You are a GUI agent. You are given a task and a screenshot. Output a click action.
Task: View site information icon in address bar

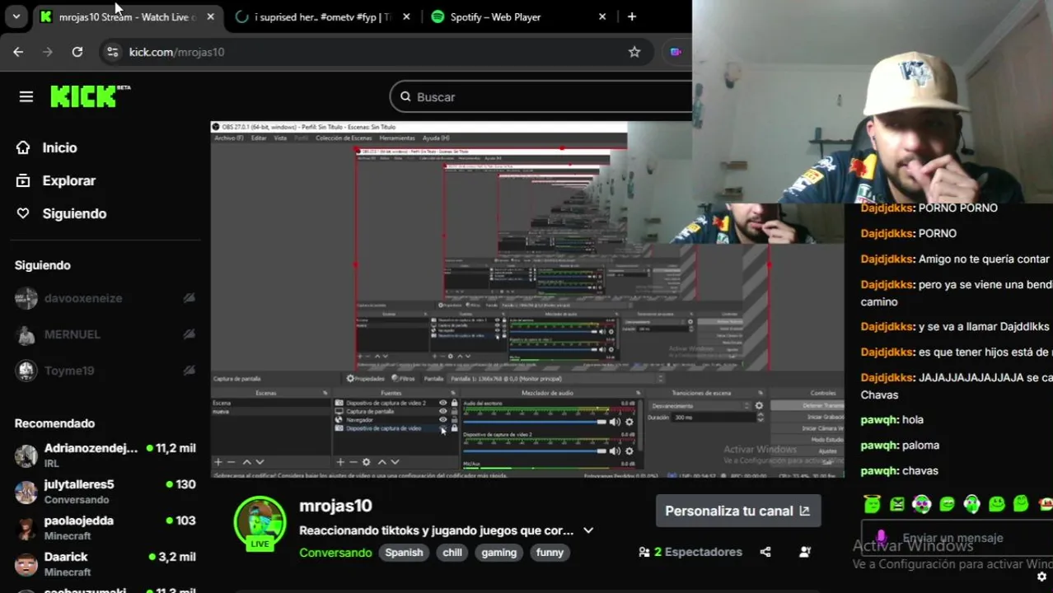coord(112,52)
